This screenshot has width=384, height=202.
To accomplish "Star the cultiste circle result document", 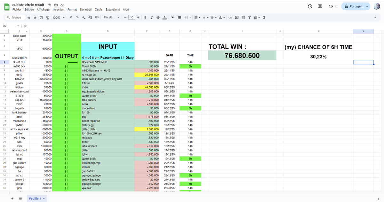I will (50, 5).
